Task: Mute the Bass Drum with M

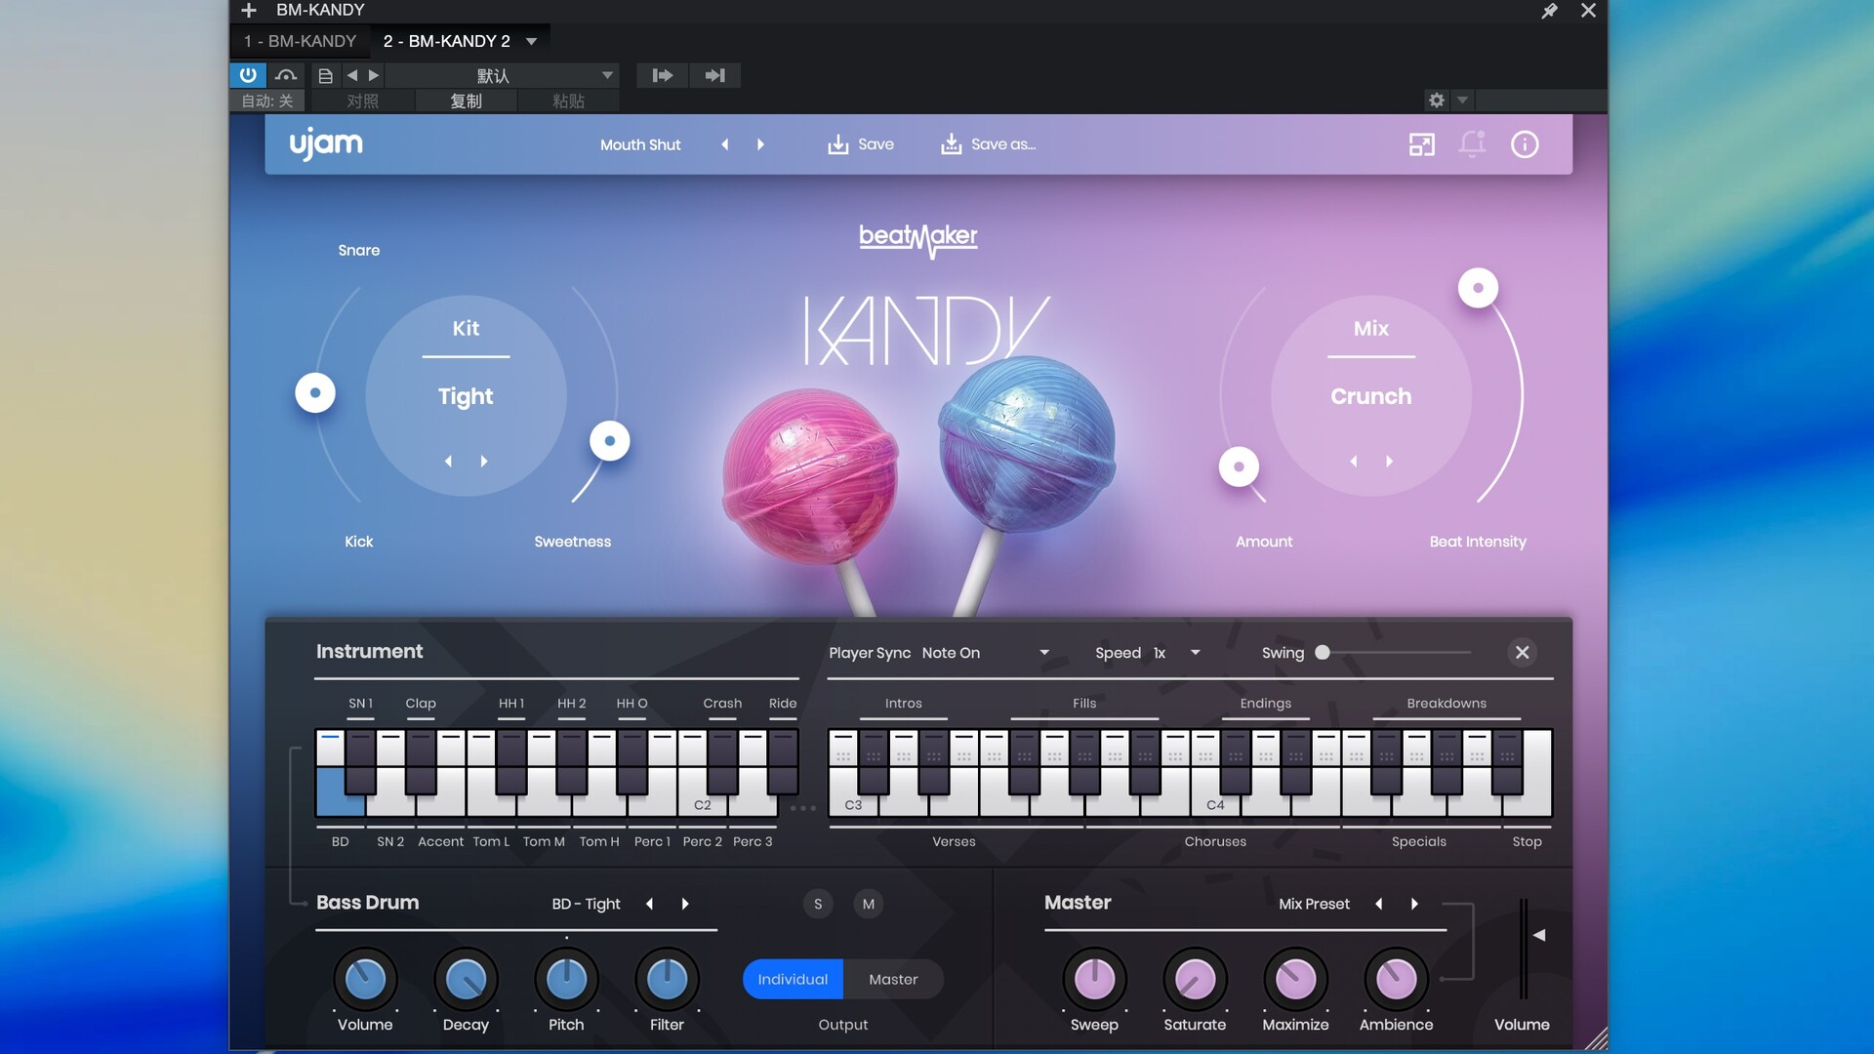Action: pos(869,904)
